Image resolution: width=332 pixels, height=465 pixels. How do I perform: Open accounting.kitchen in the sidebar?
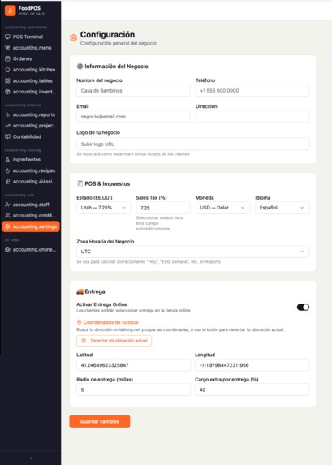31,70
